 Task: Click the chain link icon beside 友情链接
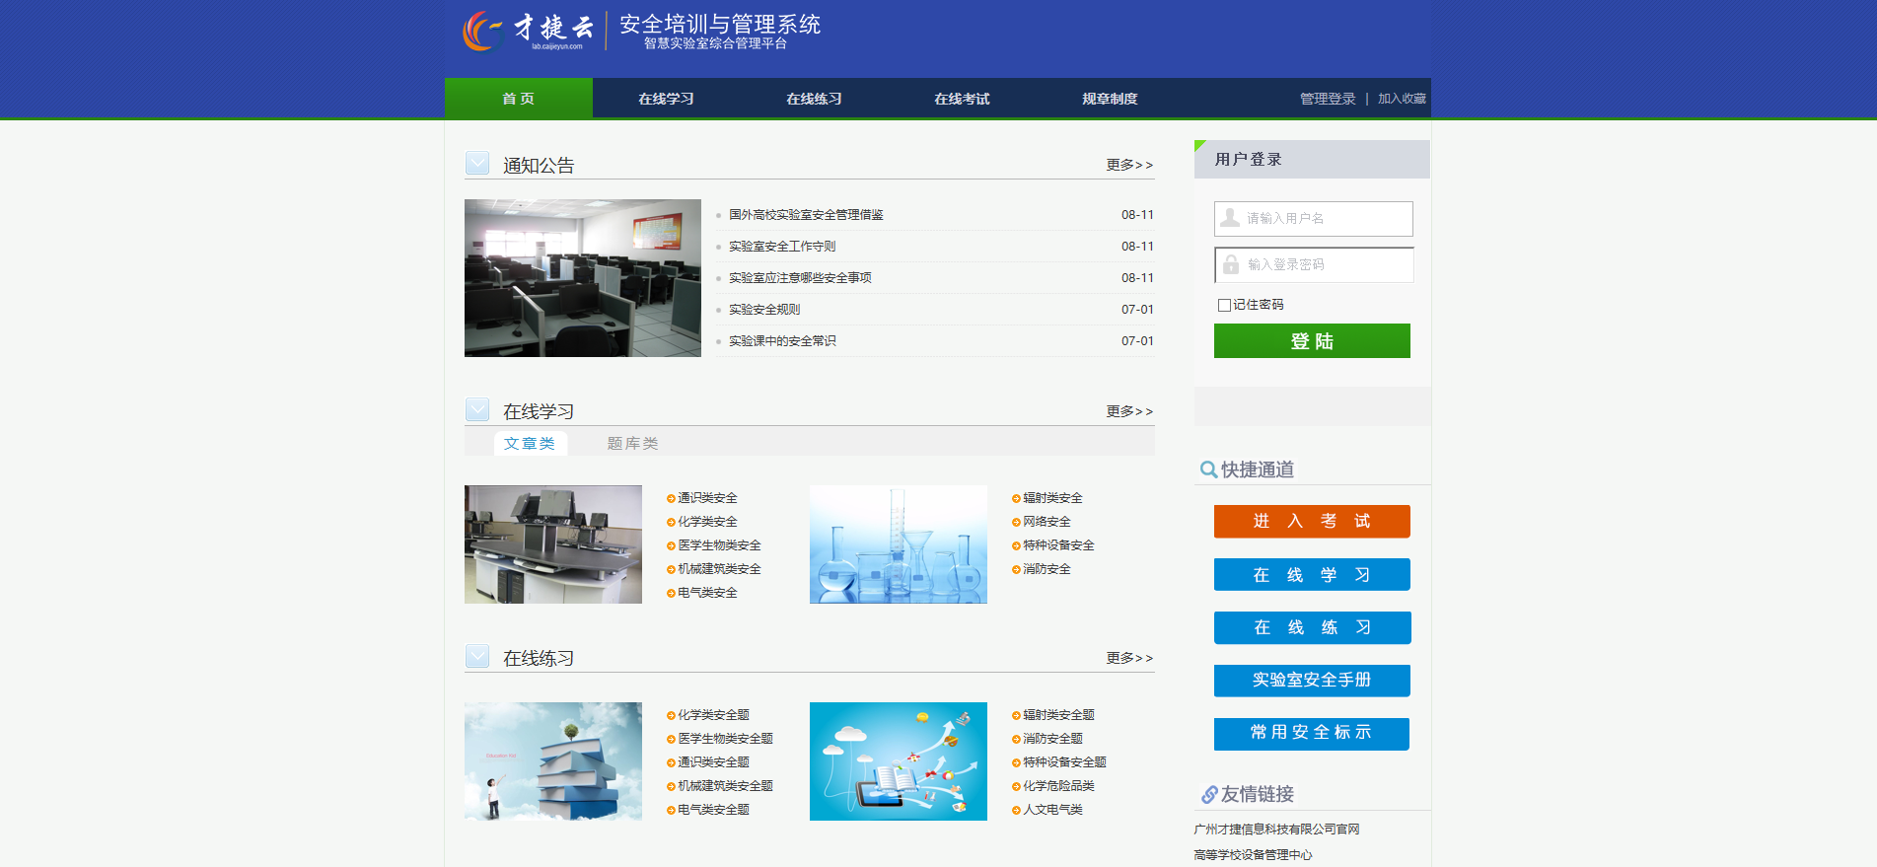(x=1208, y=794)
